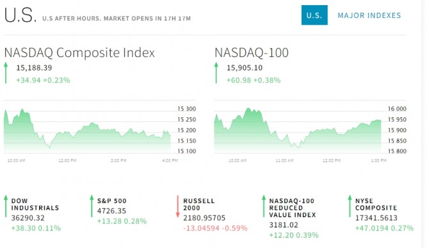Click the Russell 2000 red down arrow
This screenshot has width=429, height=248.
coord(177,206)
